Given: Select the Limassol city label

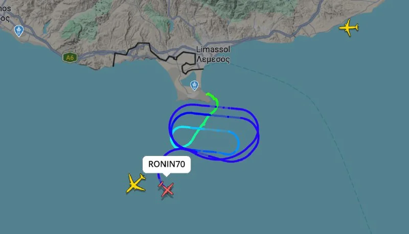Looking at the screenshot, I should (x=213, y=49).
